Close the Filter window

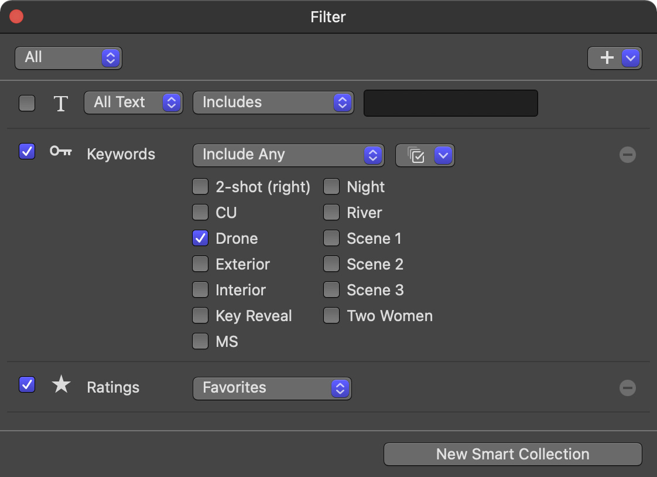pos(16,17)
